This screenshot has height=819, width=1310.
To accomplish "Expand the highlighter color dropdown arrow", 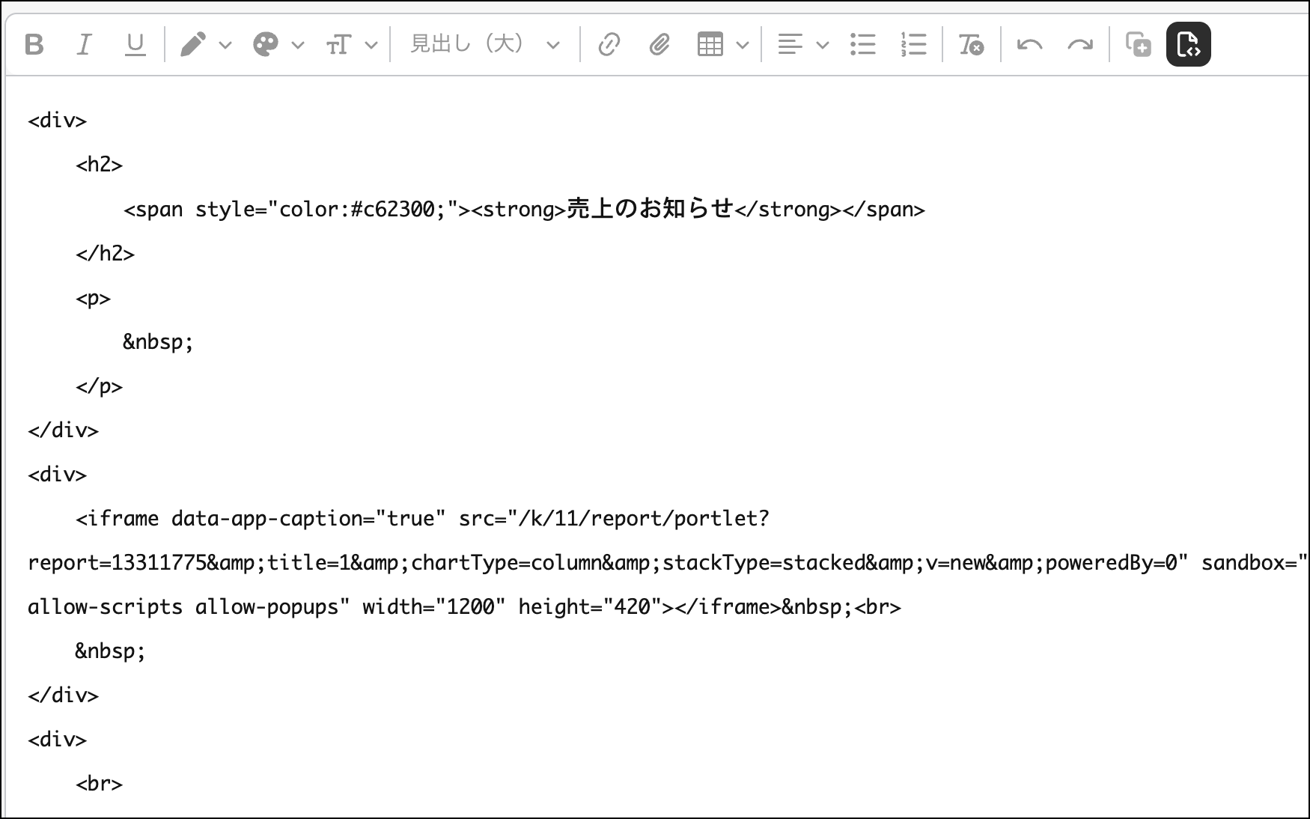I will [x=225, y=45].
